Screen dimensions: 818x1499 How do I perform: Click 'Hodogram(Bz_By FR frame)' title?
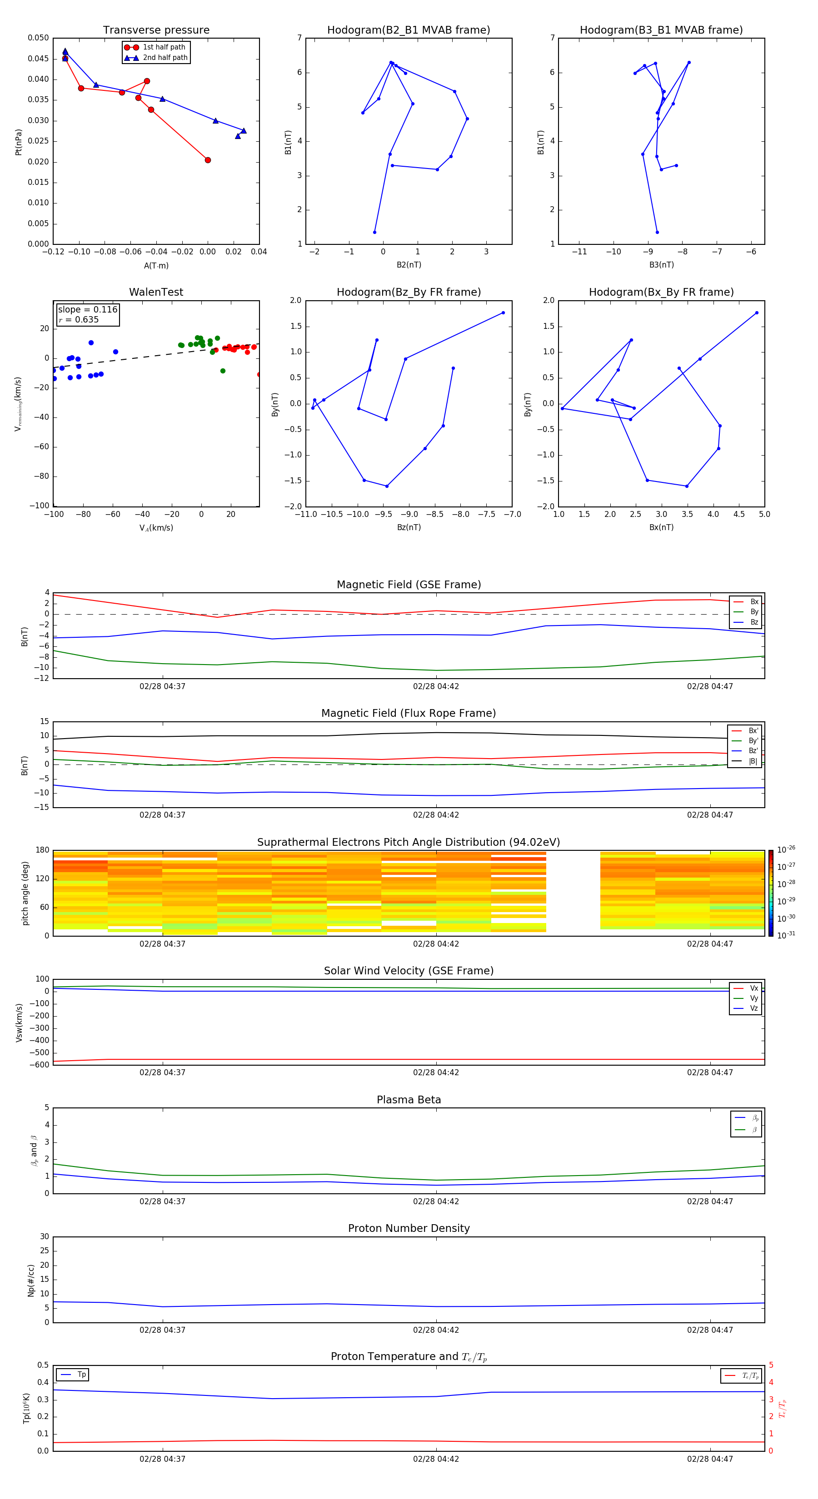[x=409, y=292]
